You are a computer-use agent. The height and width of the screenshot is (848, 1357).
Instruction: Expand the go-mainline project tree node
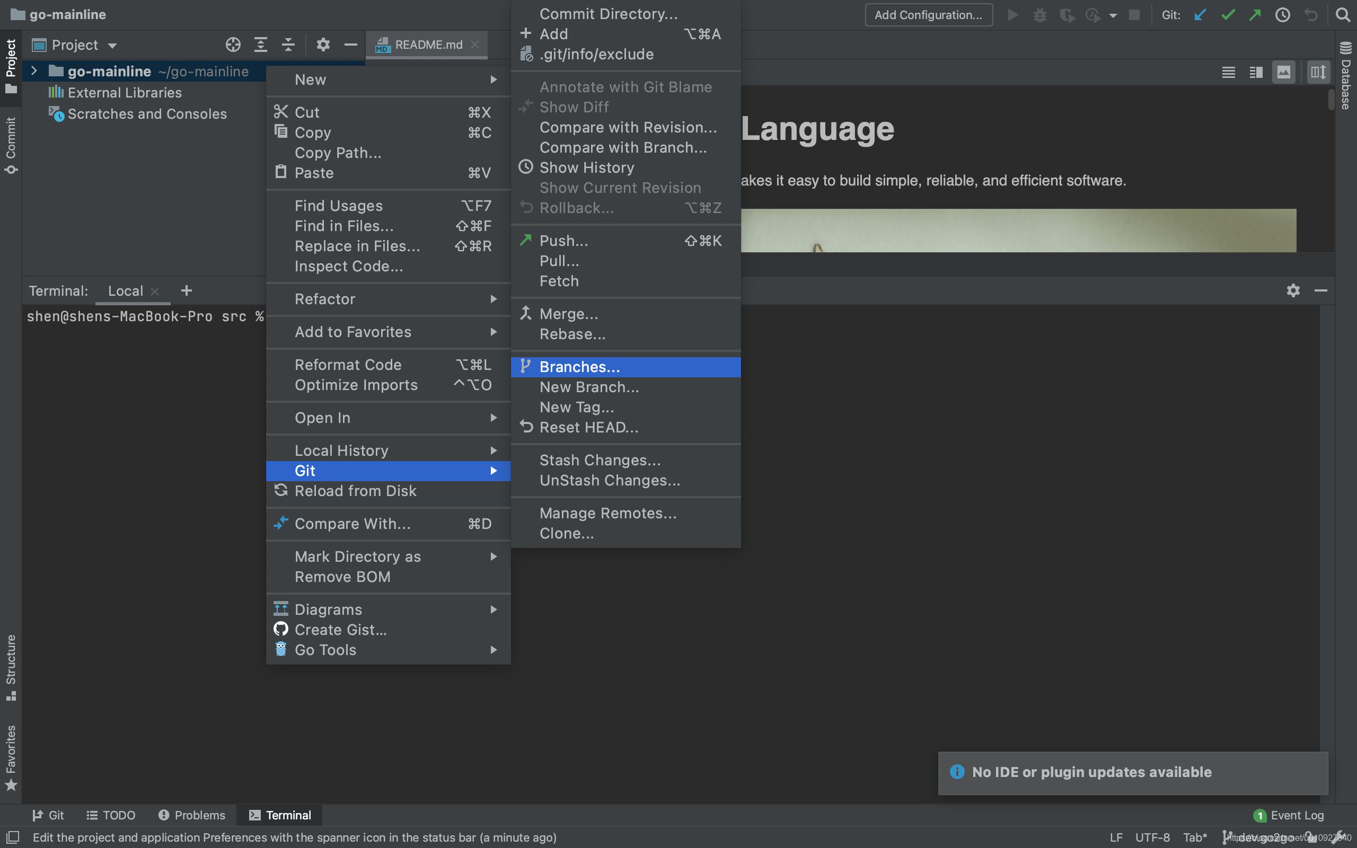pos(33,71)
